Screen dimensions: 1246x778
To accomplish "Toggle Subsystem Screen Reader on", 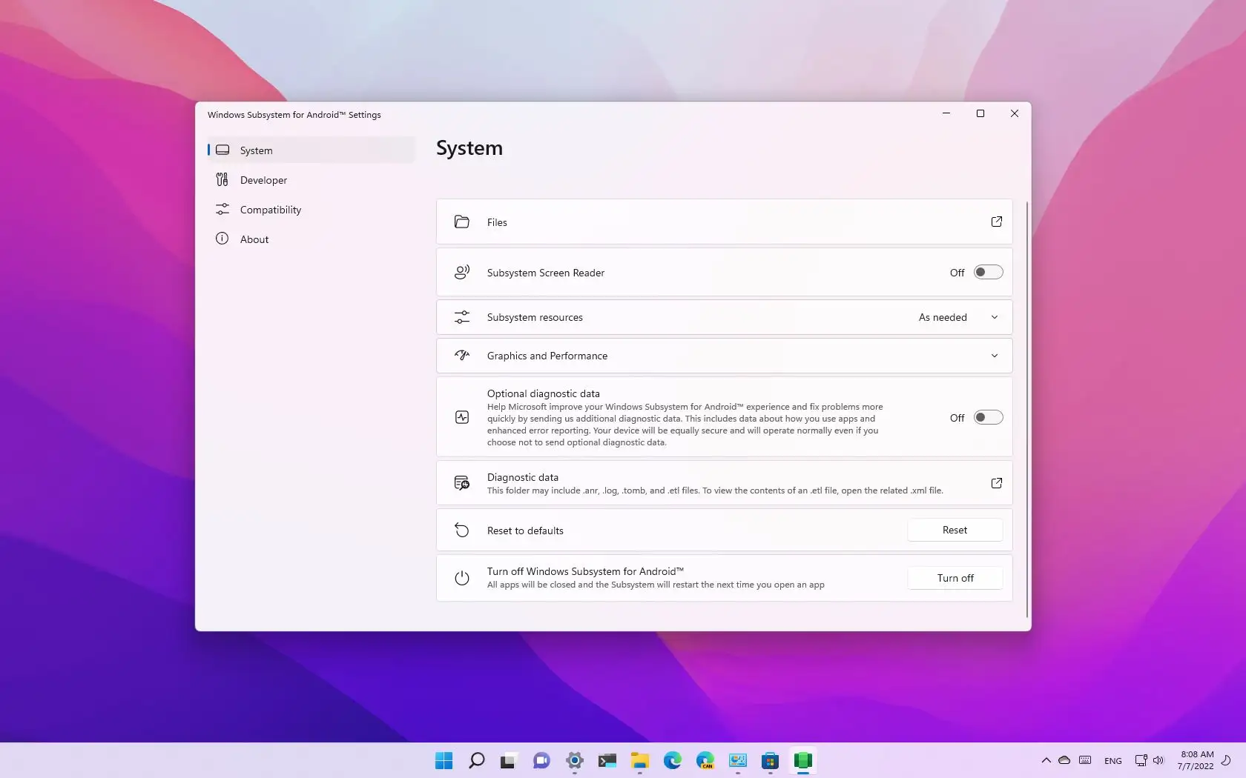I will [x=988, y=272].
